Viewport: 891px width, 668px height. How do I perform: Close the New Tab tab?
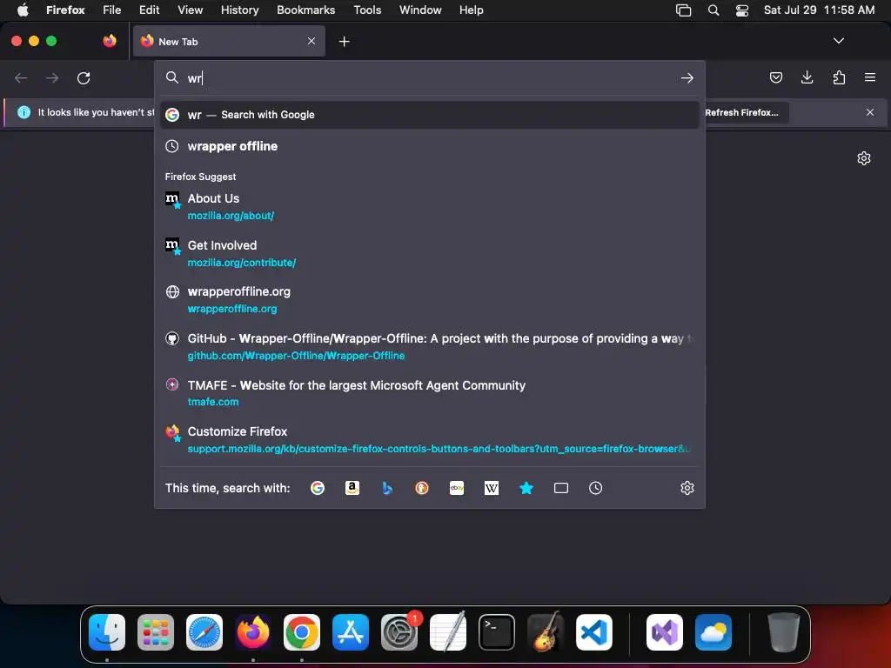pyautogui.click(x=312, y=41)
